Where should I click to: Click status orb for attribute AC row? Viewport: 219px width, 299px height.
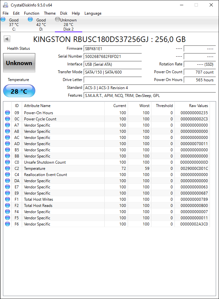coord(7,138)
